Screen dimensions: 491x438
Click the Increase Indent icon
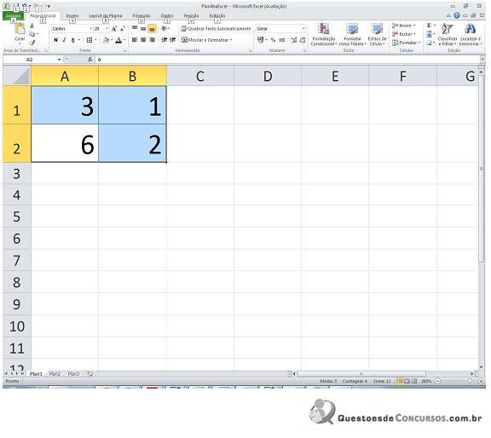[172, 40]
